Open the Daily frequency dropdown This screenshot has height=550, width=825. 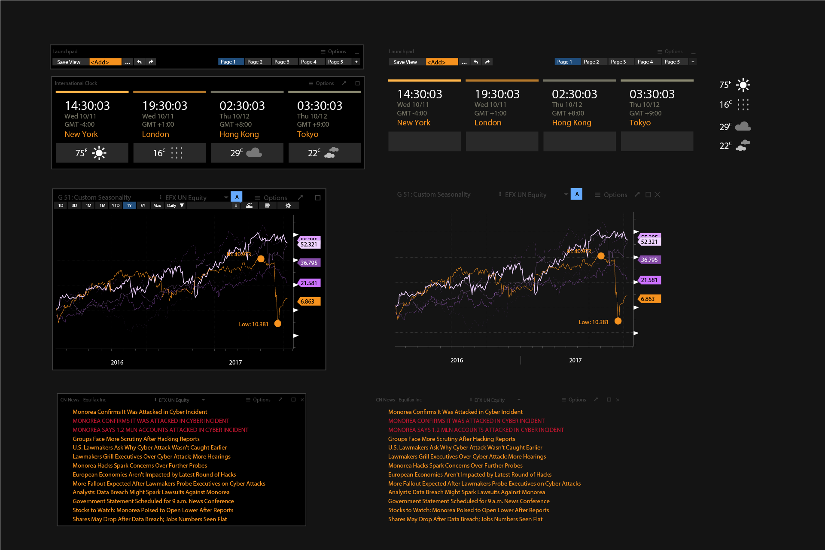point(175,206)
